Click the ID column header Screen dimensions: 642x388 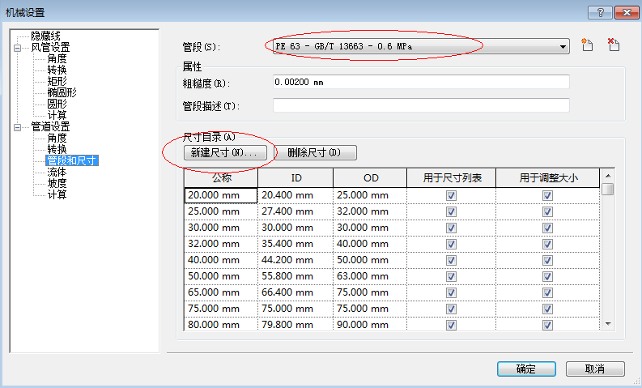(295, 178)
